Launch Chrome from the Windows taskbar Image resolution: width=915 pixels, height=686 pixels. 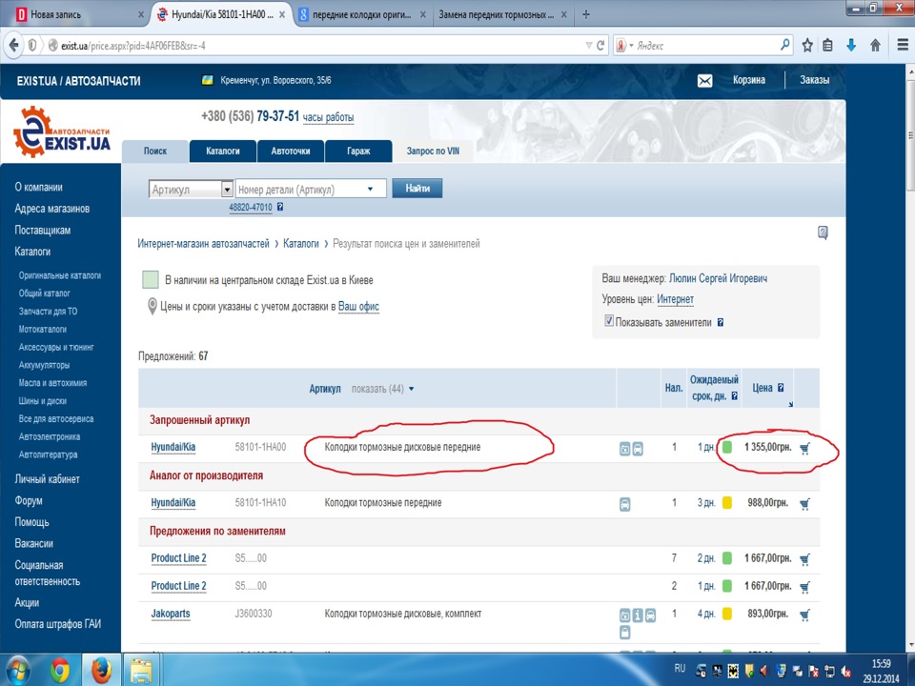click(59, 670)
